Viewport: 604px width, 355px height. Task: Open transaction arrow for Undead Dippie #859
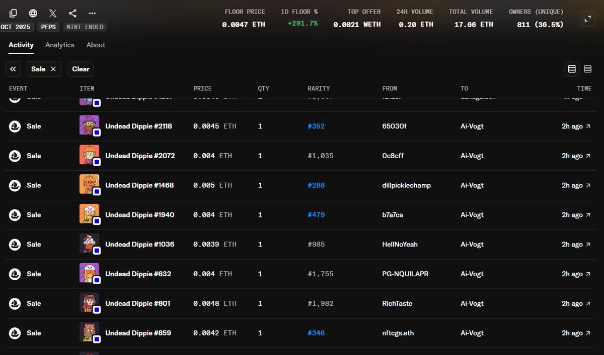[x=588, y=333]
